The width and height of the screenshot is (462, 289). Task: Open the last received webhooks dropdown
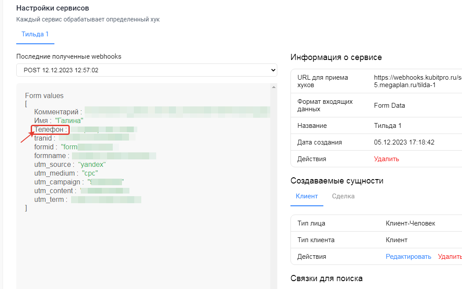[x=147, y=70]
